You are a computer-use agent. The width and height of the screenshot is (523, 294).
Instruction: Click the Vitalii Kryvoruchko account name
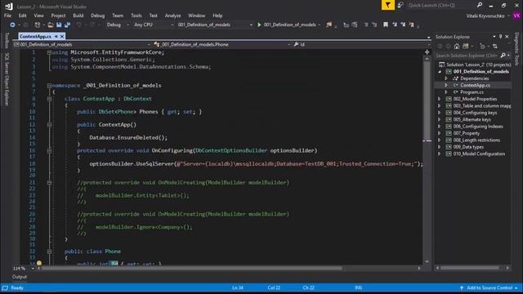(485, 16)
